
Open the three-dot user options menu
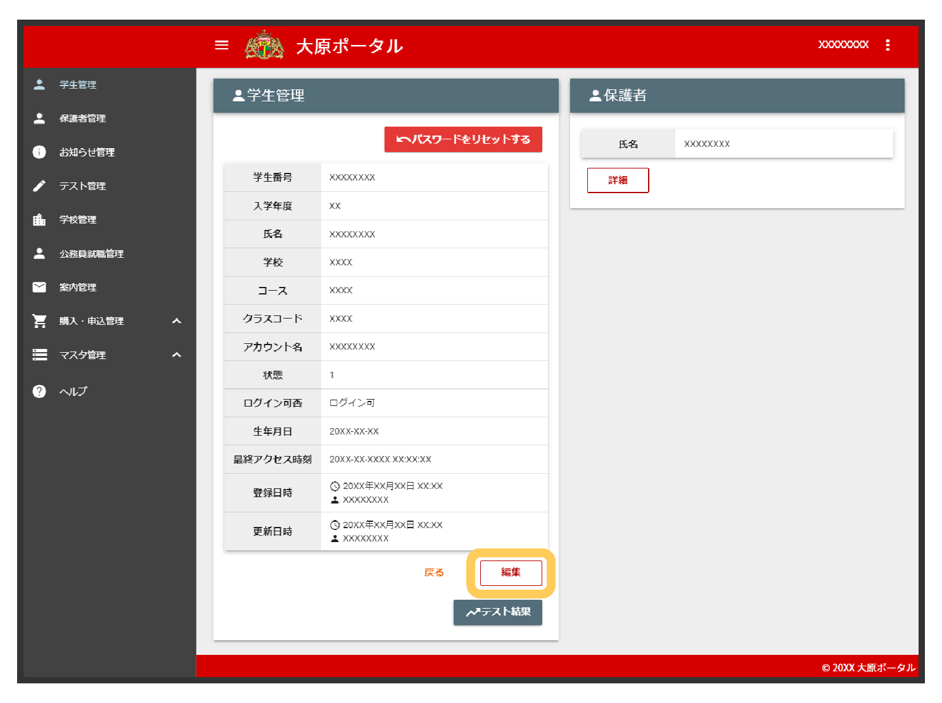888,45
